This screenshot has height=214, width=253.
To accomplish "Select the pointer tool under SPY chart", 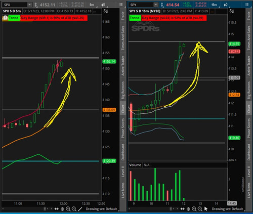I will click(206, 209).
